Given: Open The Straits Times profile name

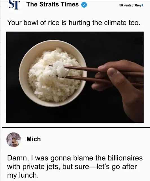Looking at the screenshot, I should 53,5.
